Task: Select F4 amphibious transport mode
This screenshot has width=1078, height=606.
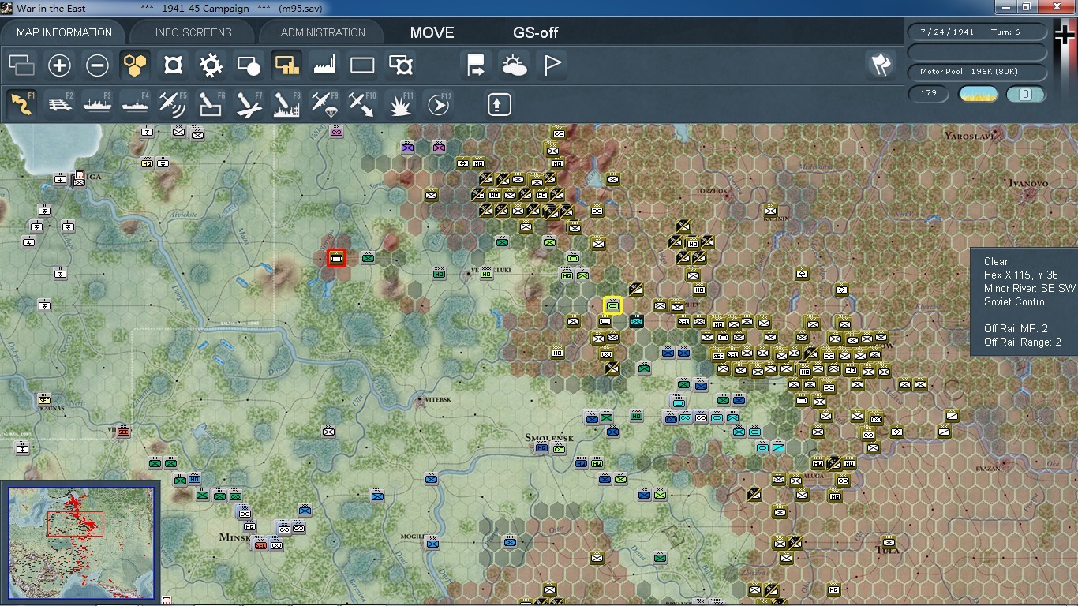Action: click(135, 103)
